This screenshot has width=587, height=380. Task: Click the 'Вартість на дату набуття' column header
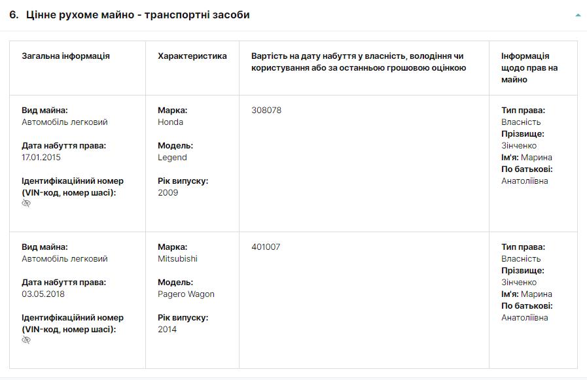pyautogui.click(x=358, y=61)
